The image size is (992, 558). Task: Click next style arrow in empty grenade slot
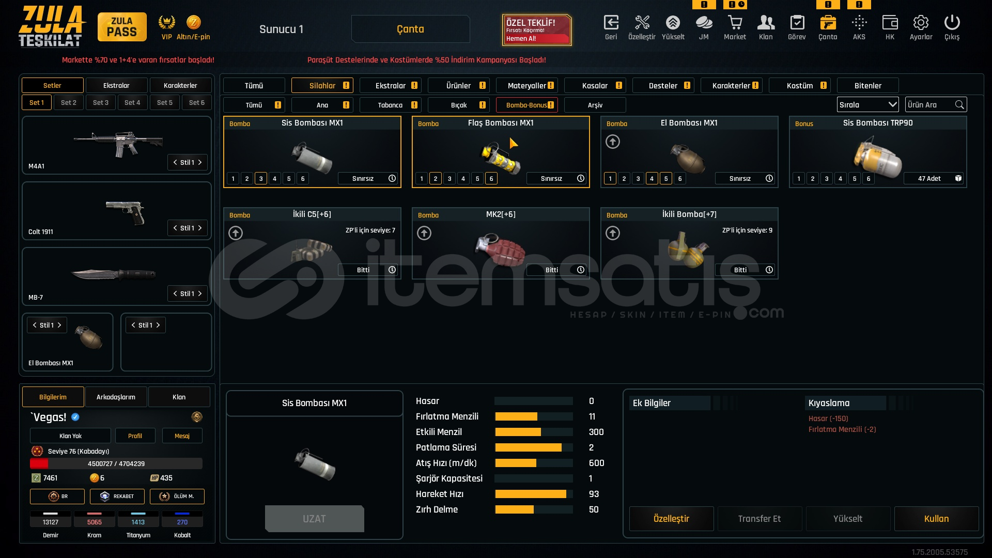point(158,325)
